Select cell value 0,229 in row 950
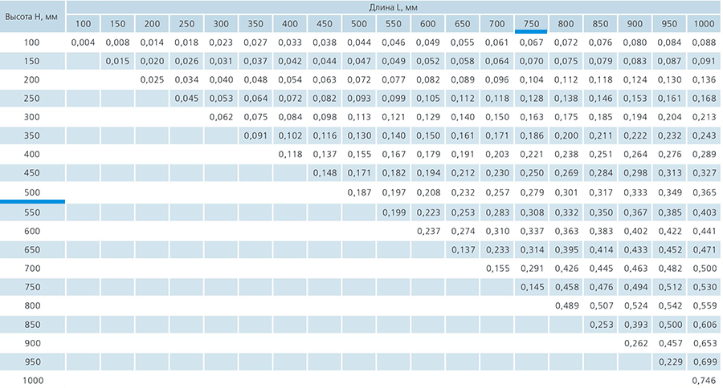 670,362
